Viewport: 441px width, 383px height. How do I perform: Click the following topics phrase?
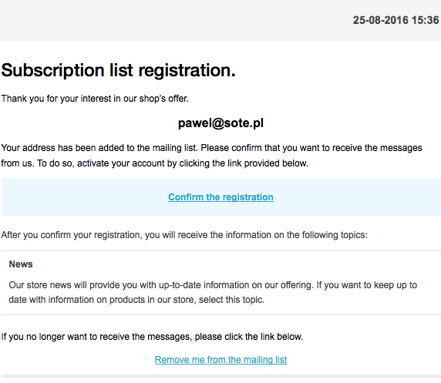tap(335, 235)
